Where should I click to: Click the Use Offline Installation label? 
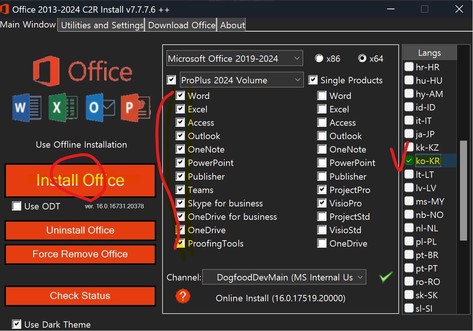click(81, 145)
